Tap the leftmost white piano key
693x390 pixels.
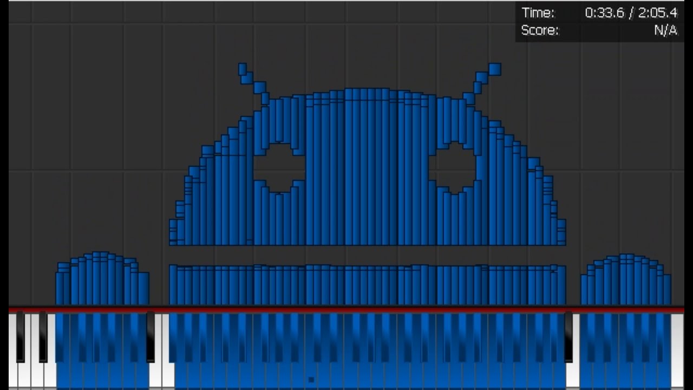point(12,374)
